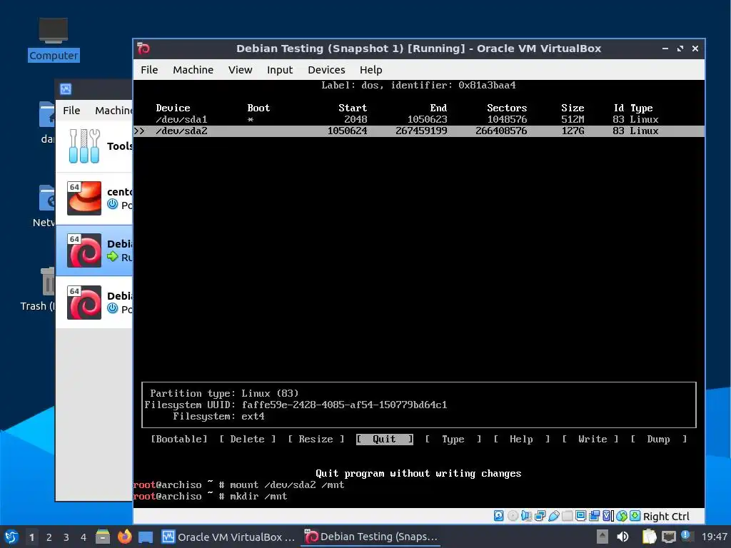731x548 pixels.
Task: Switch to workspace 4 in taskbar pager
Action: point(84,537)
